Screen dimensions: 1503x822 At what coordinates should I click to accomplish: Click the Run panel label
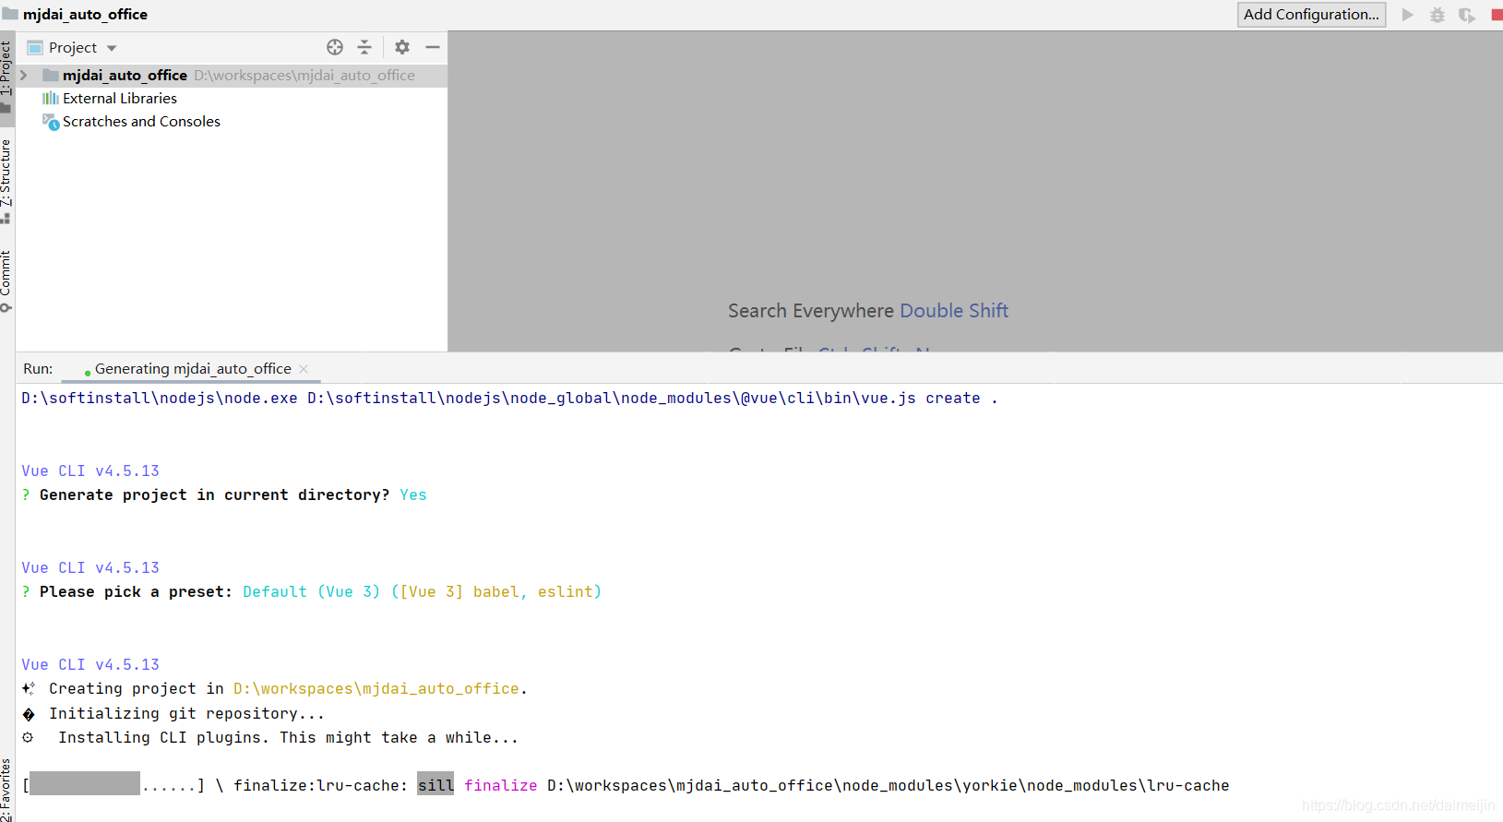click(x=38, y=368)
